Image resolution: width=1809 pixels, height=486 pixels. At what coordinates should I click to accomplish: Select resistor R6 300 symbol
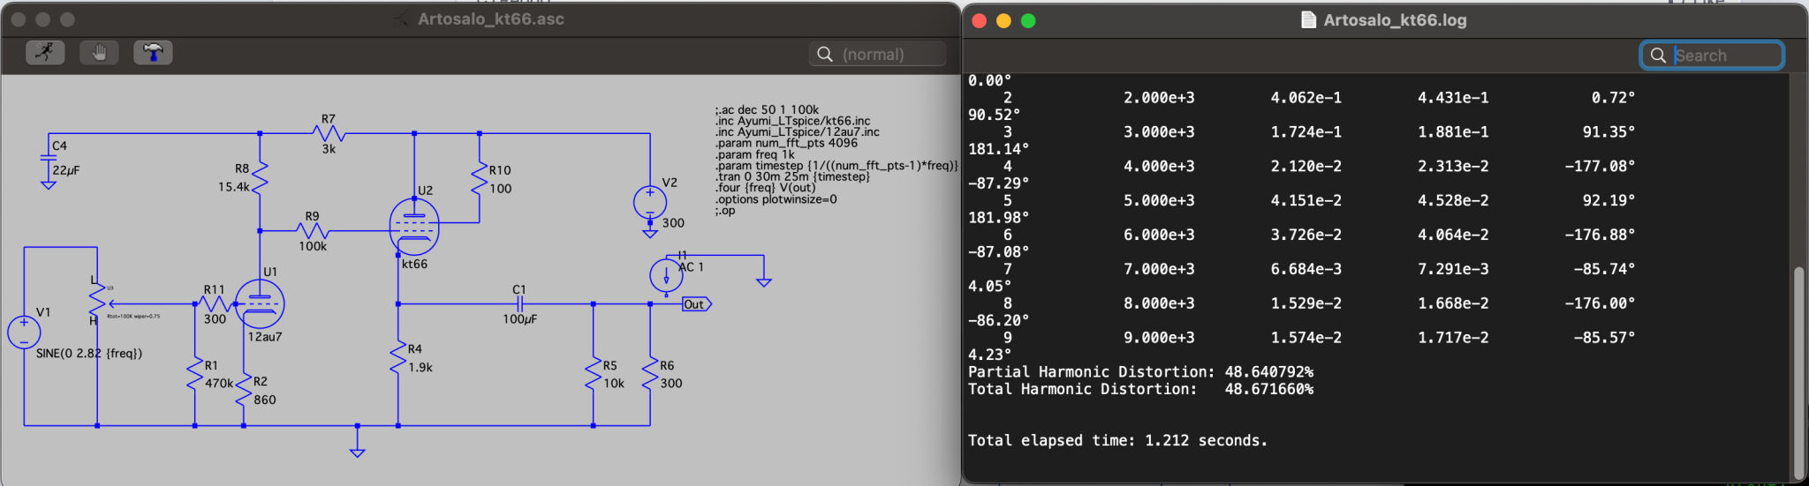(x=650, y=374)
